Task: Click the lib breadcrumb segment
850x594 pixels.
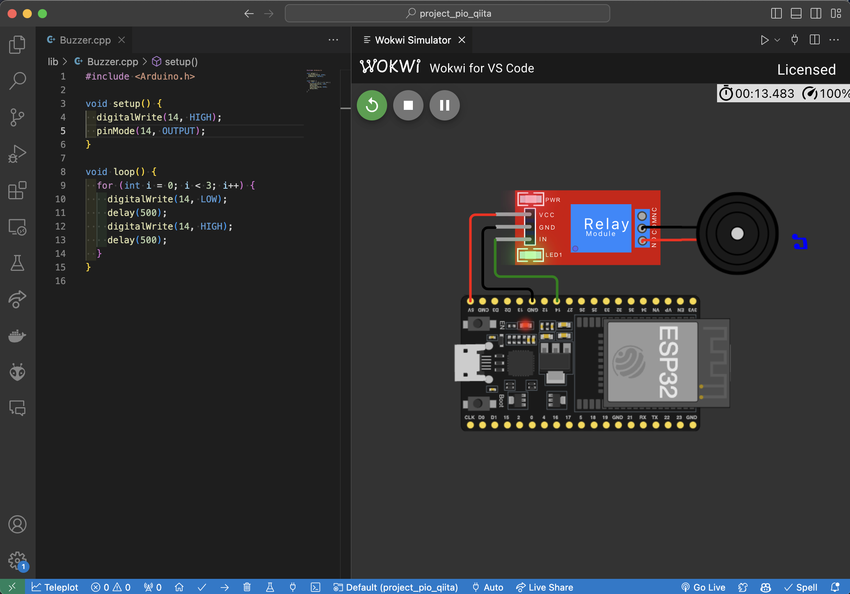Action: 53,61
